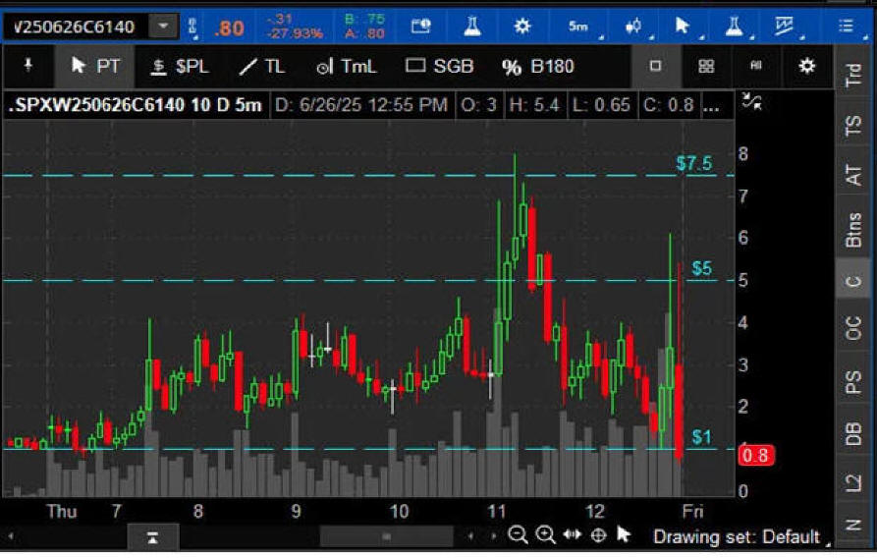Click the All button on drawing toolbar
The width and height of the screenshot is (877, 558).
click(x=755, y=66)
